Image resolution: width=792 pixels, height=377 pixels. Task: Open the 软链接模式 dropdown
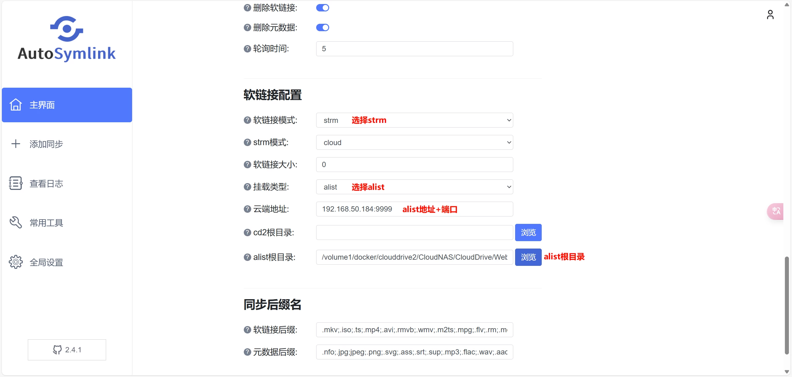[414, 120]
